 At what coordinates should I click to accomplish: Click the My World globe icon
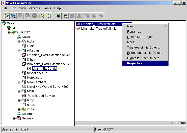point(4,23)
